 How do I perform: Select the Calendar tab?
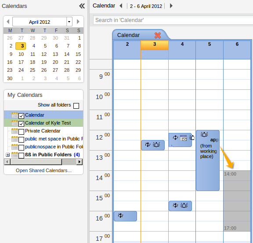click(128, 35)
